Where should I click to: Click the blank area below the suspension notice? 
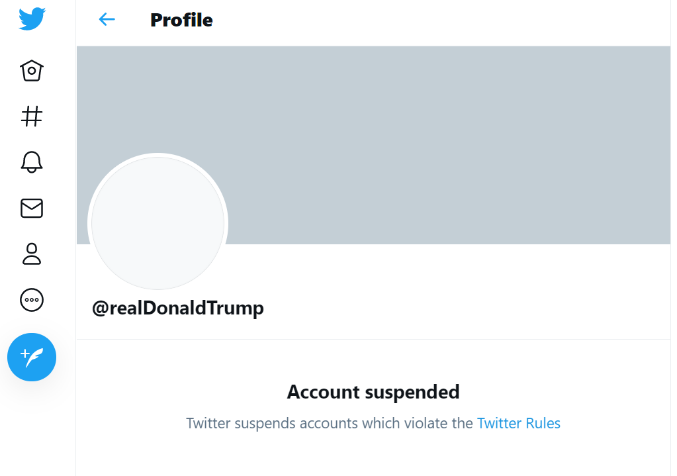373,457
